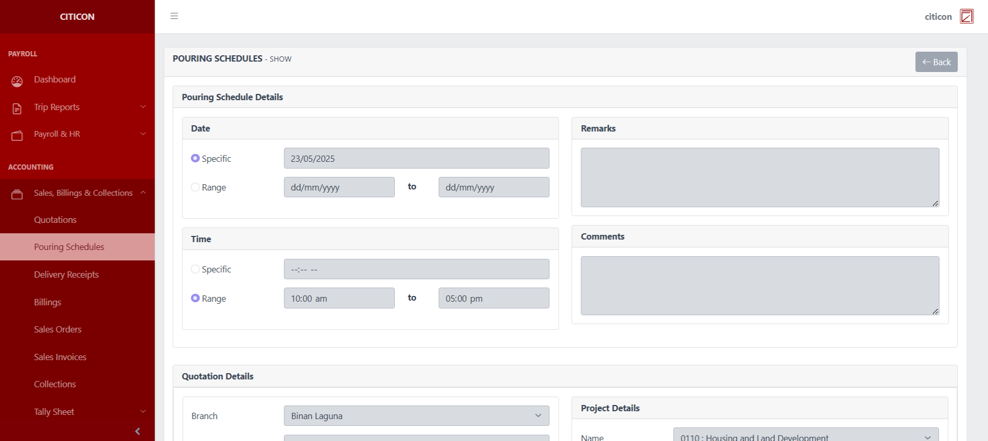Click the citicon user avatar icon
Image resolution: width=988 pixels, height=441 pixels.
tap(966, 17)
